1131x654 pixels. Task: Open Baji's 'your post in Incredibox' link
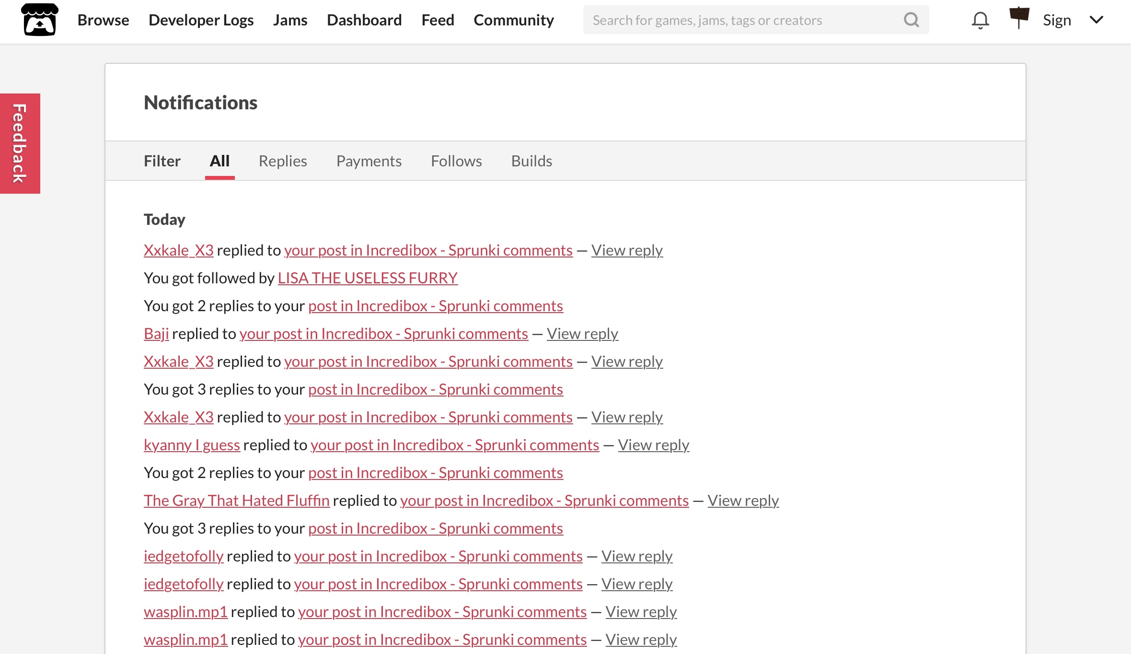384,334
